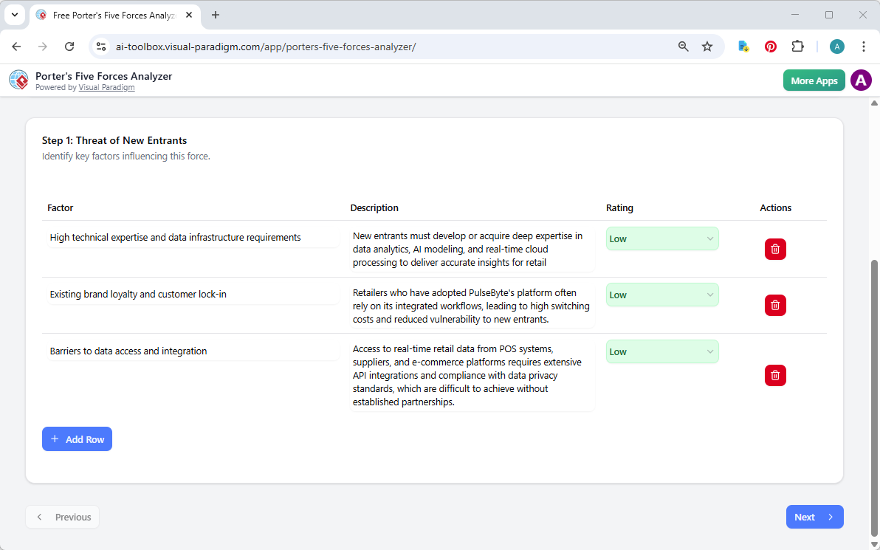This screenshot has height=550, width=880.
Task: Open the Pinterest extension icon
Action: tap(770, 46)
